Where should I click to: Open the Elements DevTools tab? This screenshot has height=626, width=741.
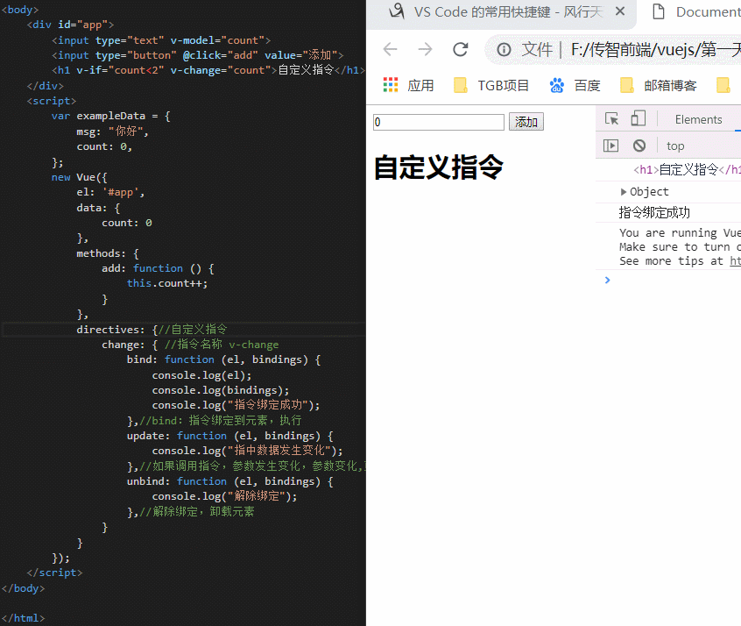click(x=698, y=120)
